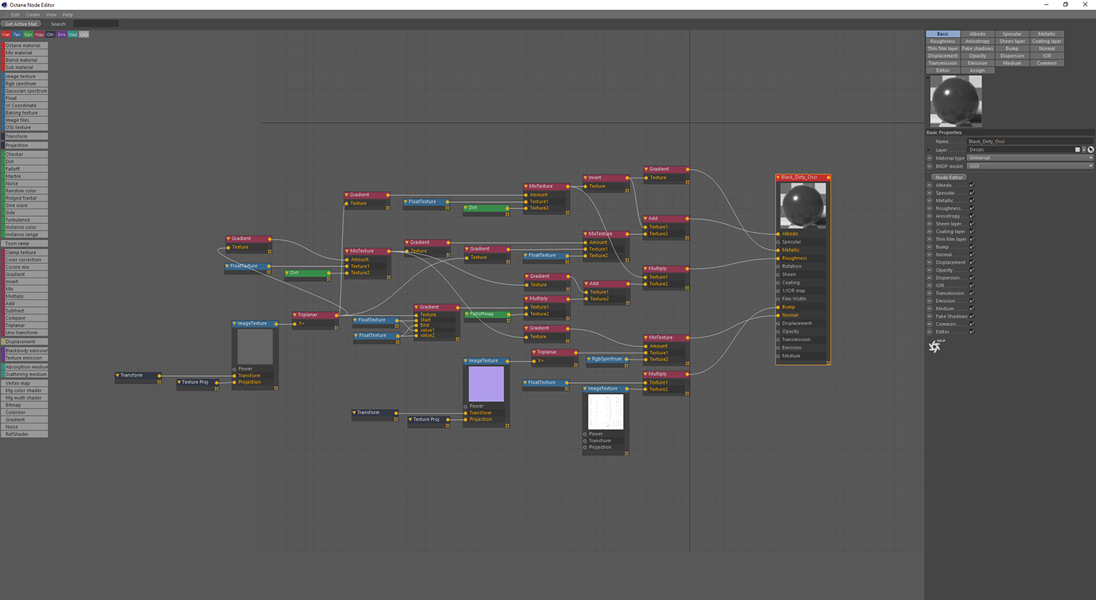Click the Octane help logo icon
This screenshot has height=600, width=1096.
[934, 346]
